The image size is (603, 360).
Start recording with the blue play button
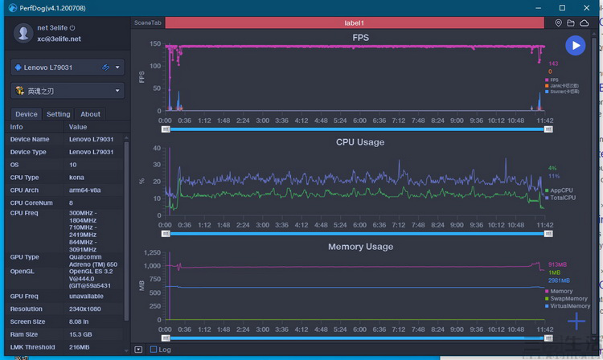pos(576,45)
